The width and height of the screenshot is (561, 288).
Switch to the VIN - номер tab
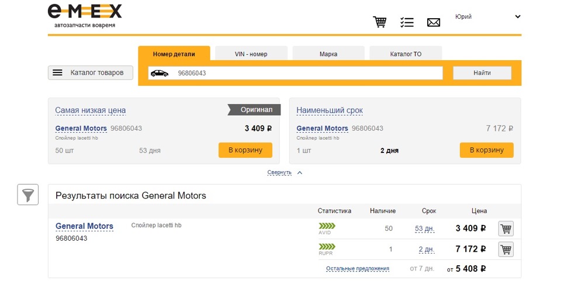point(251,54)
